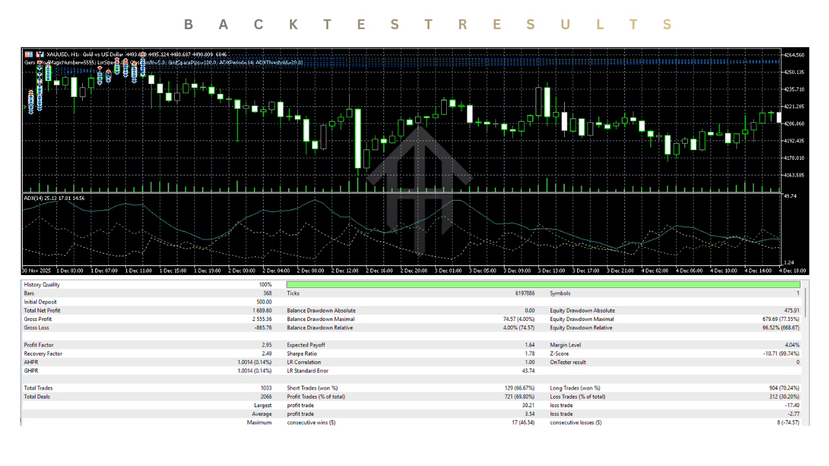Screen dimensions: 829x466
Task: Click the expert advisor MagicNumber parameters line
Action: 162,63
